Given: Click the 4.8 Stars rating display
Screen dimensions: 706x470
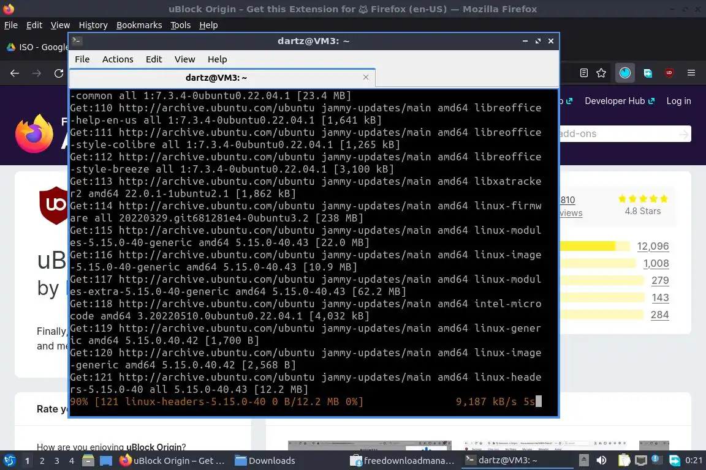Looking at the screenshot, I should pos(642,205).
